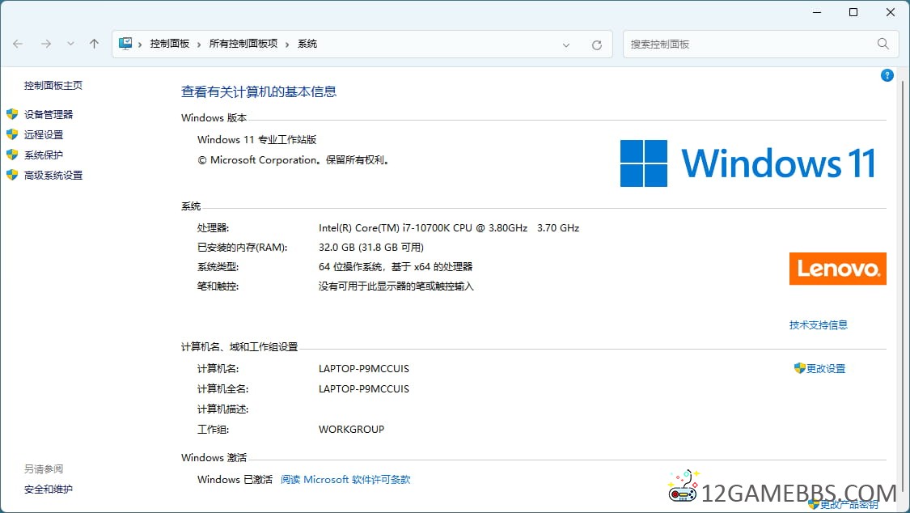Expand the address bar history dropdown
The width and height of the screenshot is (910, 513).
[566, 45]
